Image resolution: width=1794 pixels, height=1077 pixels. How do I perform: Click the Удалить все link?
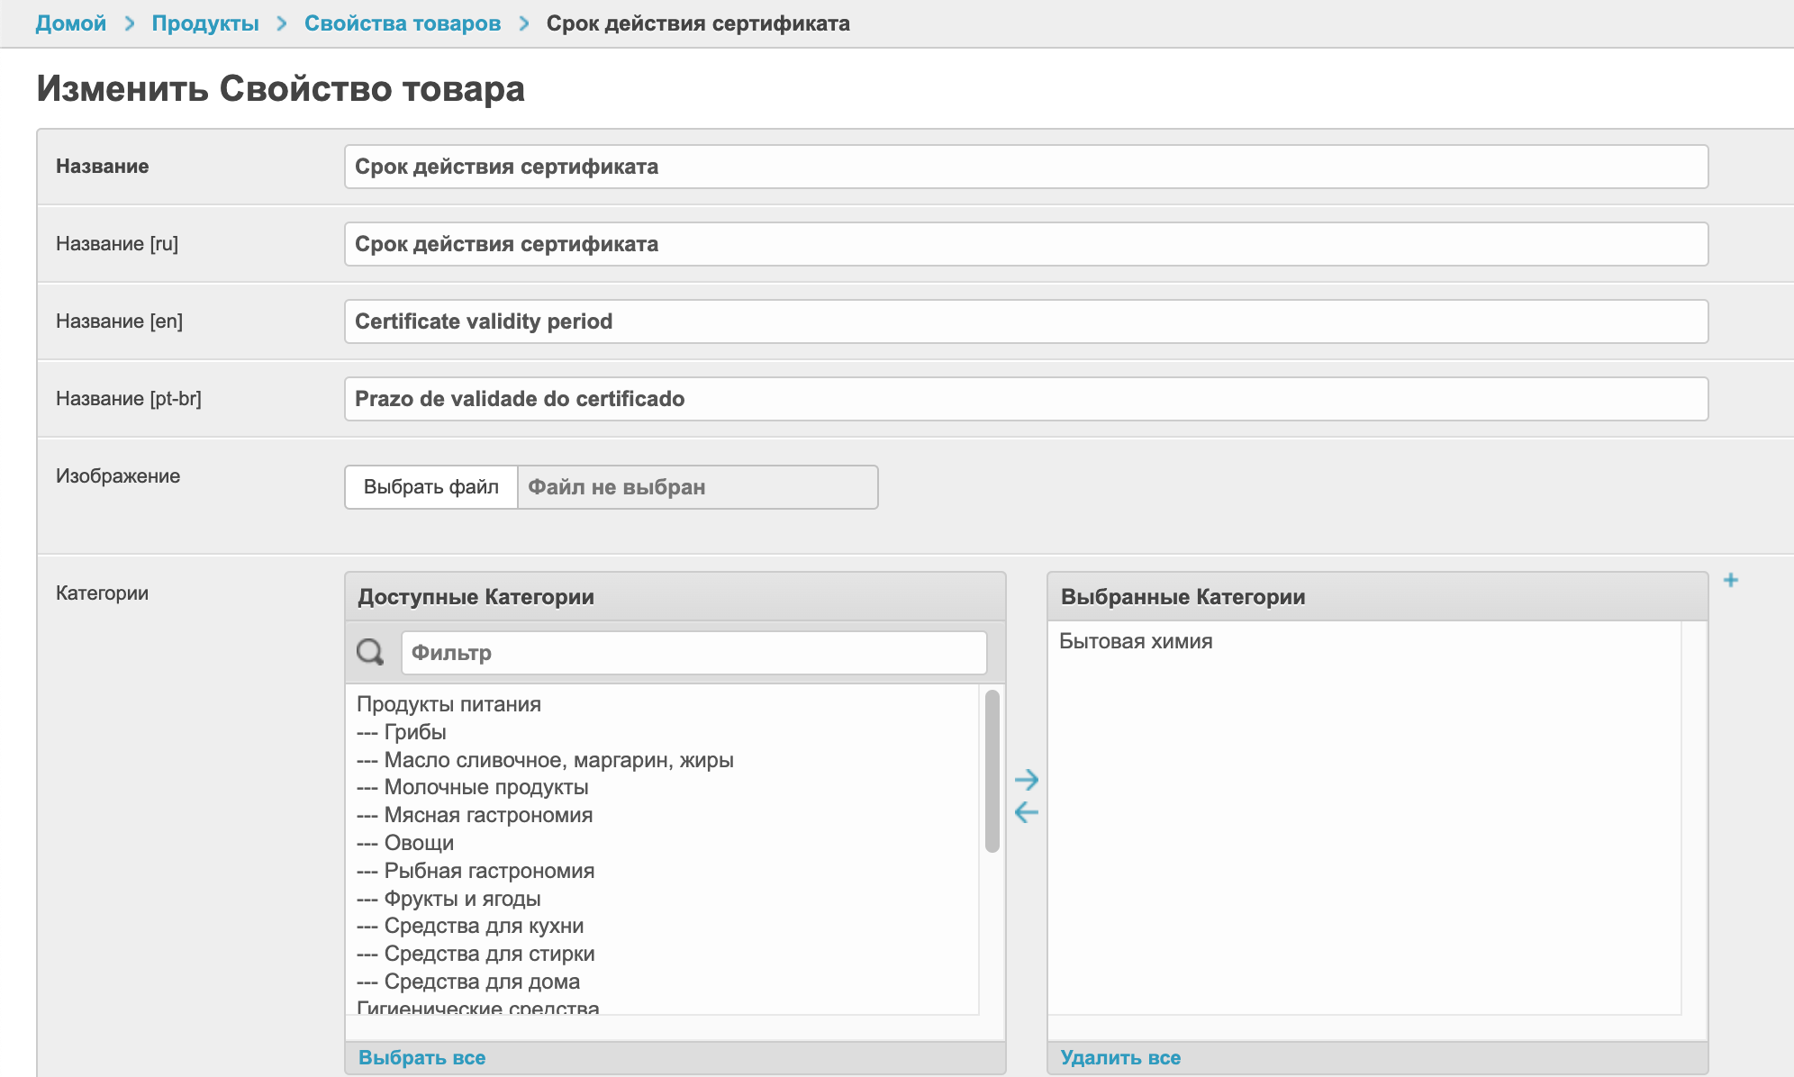pyautogui.click(x=1119, y=1057)
